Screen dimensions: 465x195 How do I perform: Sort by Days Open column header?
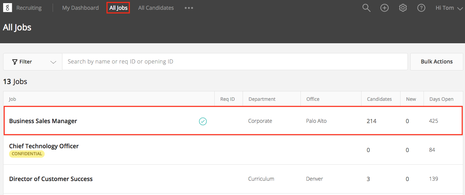(x=441, y=99)
